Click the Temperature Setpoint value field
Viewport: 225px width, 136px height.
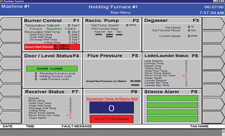pos(69,25)
